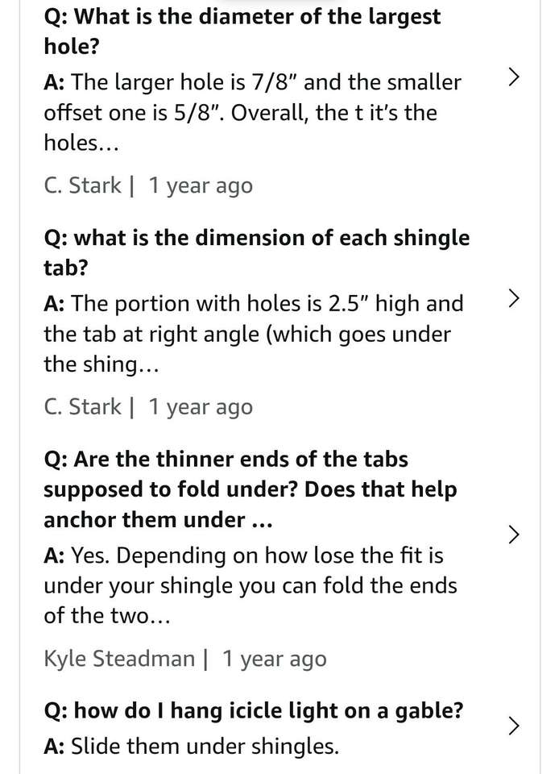The width and height of the screenshot is (559, 774).
Task: Tap the 'Q:' label of the icicle light question
Action: click(x=56, y=711)
